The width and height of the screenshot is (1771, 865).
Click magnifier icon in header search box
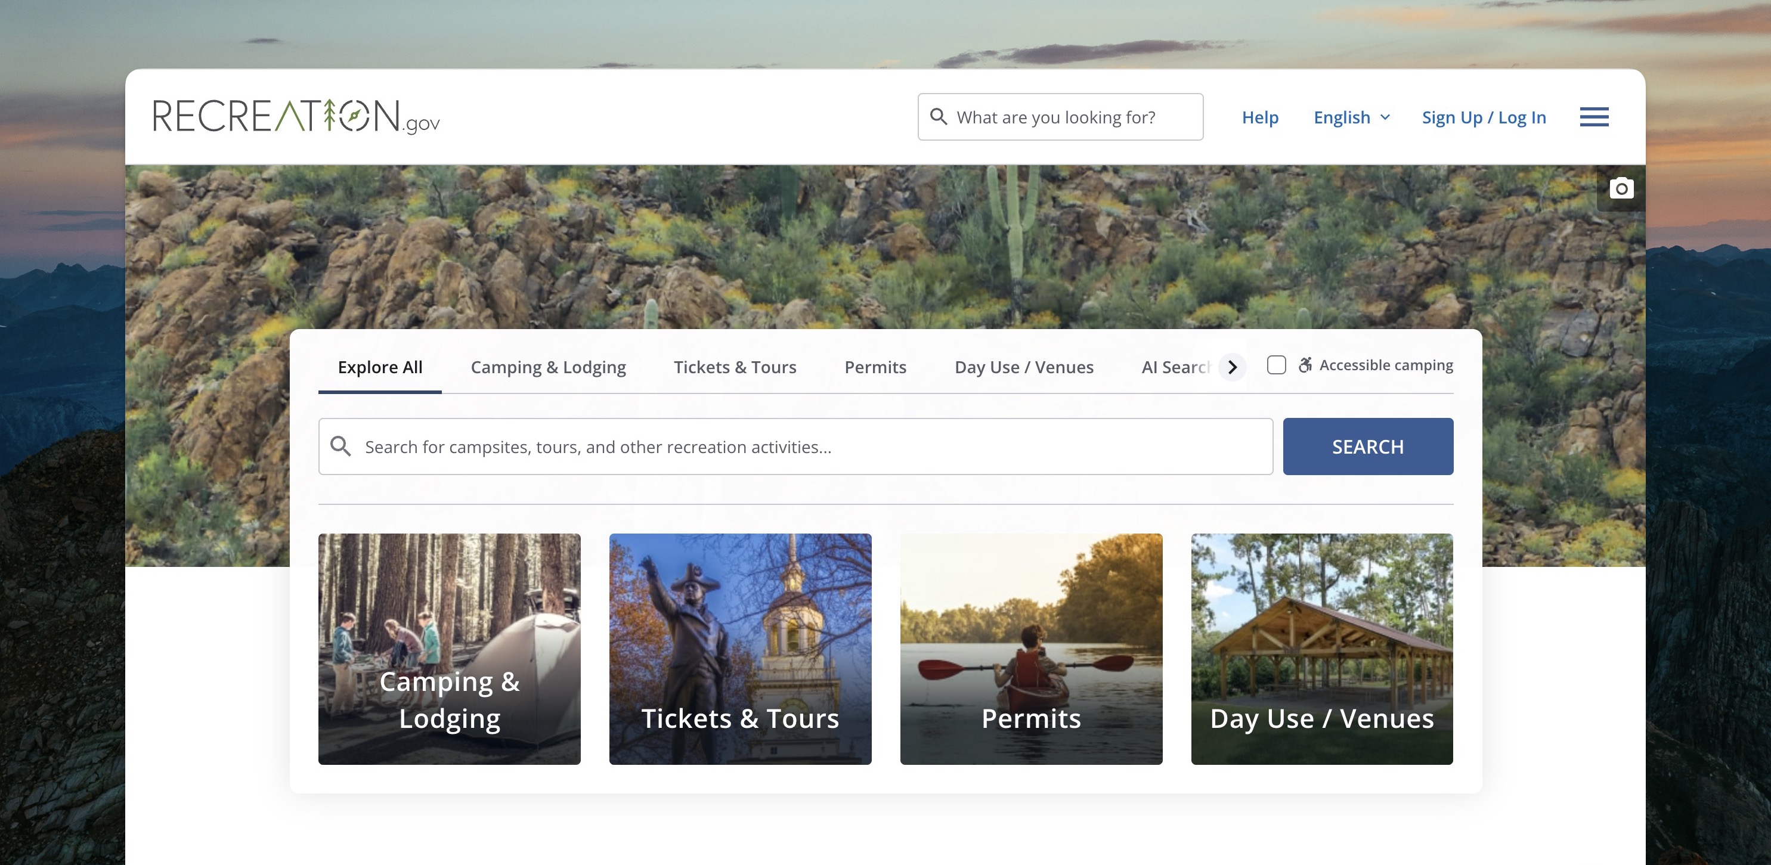(x=939, y=117)
